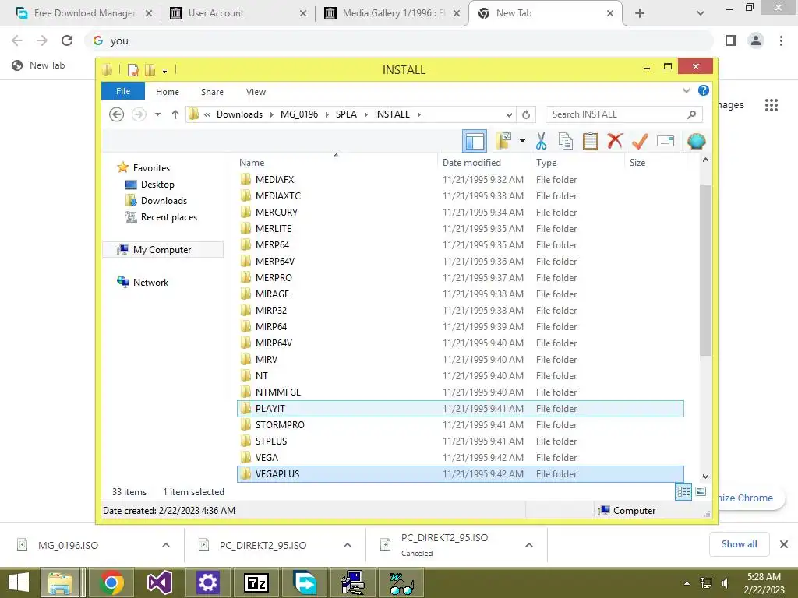Toggle the navigation pane layout button

475,141
